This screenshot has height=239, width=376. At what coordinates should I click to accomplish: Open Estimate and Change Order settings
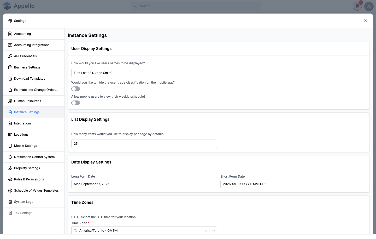34,90
